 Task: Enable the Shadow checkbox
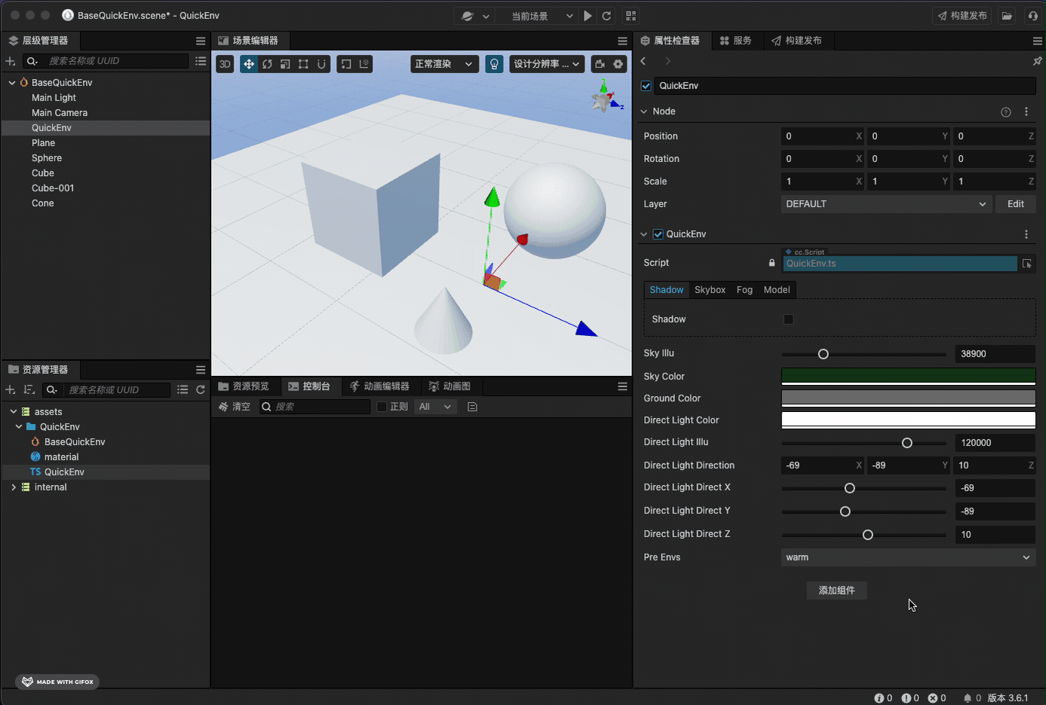pos(789,319)
